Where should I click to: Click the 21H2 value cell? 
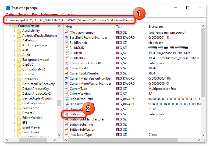click(x=152, y=109)
